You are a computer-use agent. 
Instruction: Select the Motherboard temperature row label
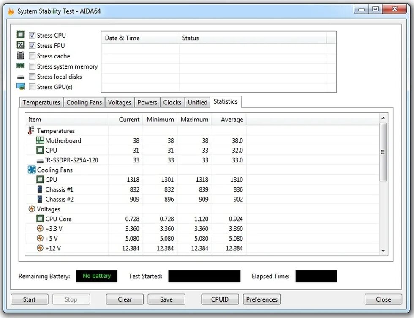coord(63,140)
